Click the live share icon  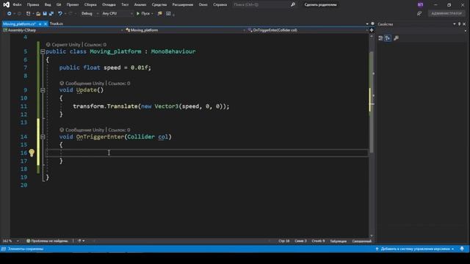[419, 13]
